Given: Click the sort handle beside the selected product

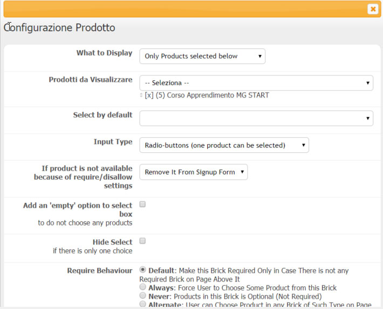Looking at the screenshot, I should 141,95.
